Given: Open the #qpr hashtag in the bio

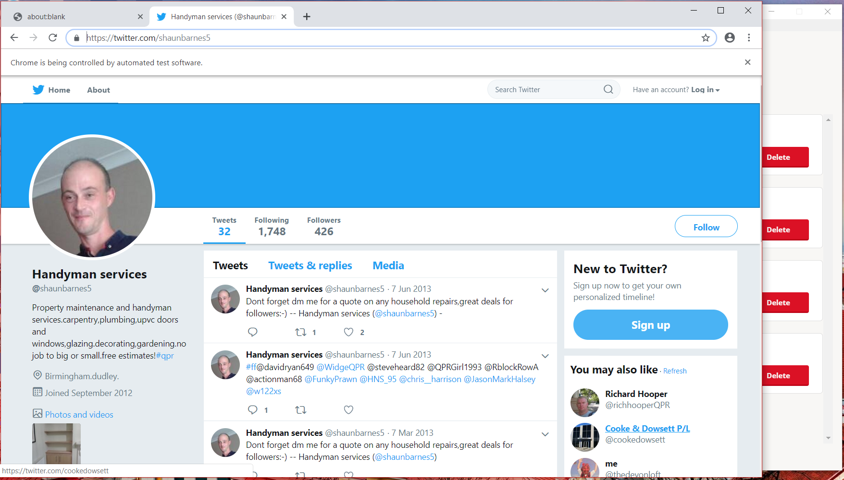Looking at the screenshot, I should click(165, 356).
